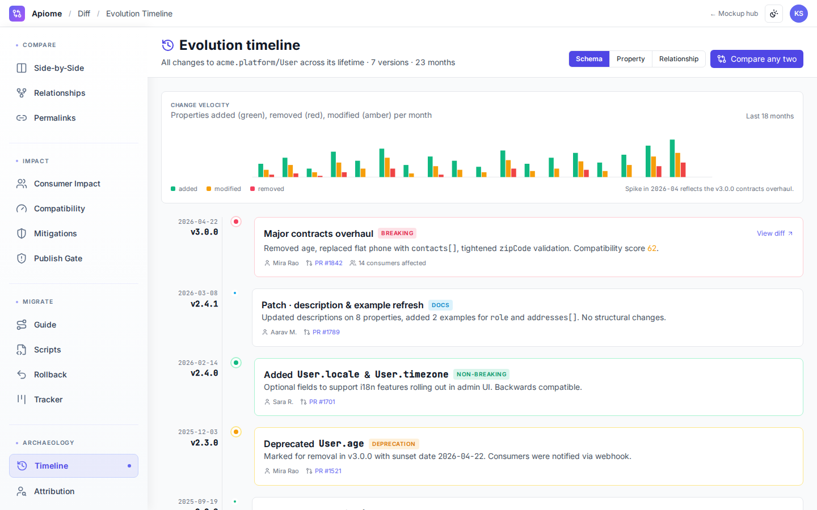The width and height of the screenshot is (817, 510).
Task: Click the NON-BREAKING badge
Action: (481, 374)
